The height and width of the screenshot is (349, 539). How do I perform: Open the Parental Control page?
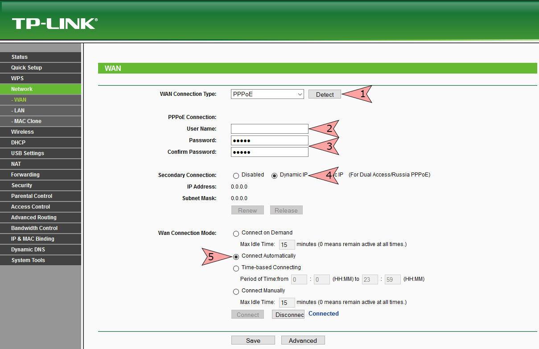click(x=32, y=196)
